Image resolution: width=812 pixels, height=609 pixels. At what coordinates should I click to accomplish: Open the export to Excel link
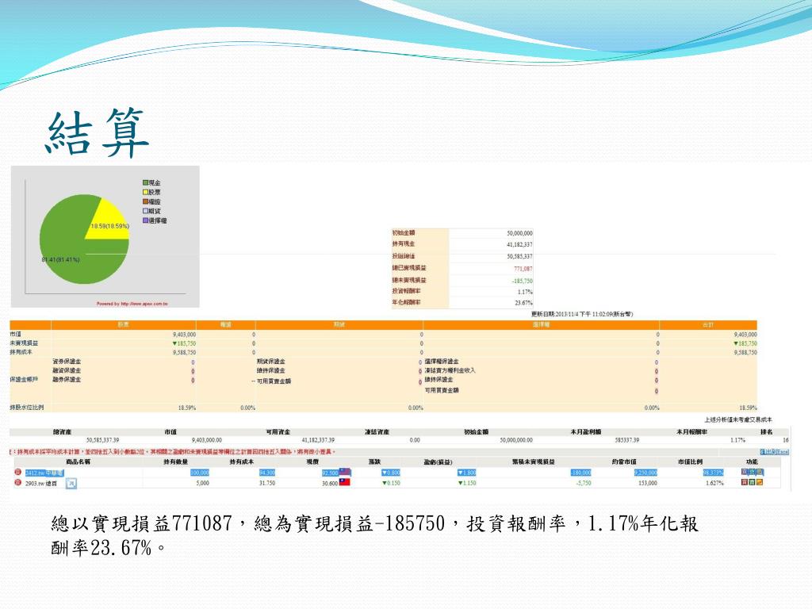tap(774, 452)
